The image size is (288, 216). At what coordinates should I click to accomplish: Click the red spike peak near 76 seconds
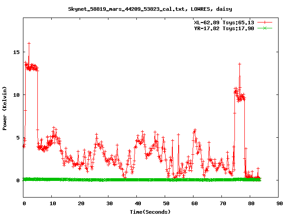(x=239, y=64)
